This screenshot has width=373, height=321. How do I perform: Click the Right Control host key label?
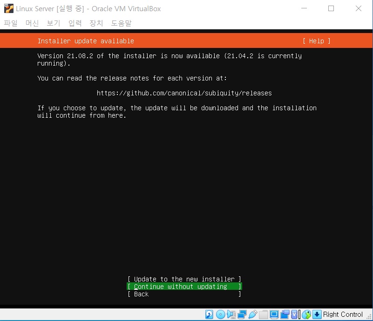pyautogui.click(x=343, y=314)
